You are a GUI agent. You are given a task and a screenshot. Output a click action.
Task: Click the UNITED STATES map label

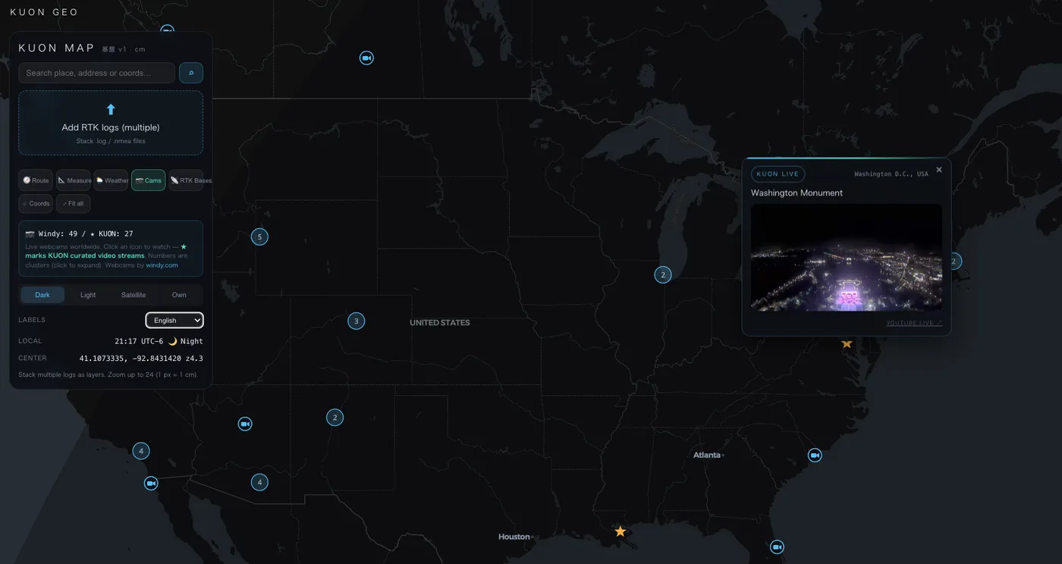(440, 323)
